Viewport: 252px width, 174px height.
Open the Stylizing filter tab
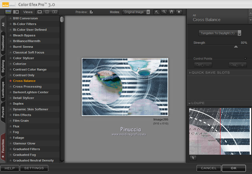(x=3, y=66)
